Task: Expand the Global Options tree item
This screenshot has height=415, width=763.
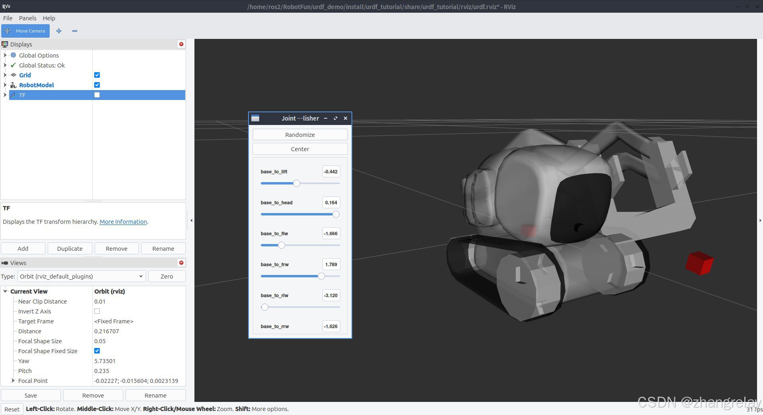Action: click(x=5, y=55)
